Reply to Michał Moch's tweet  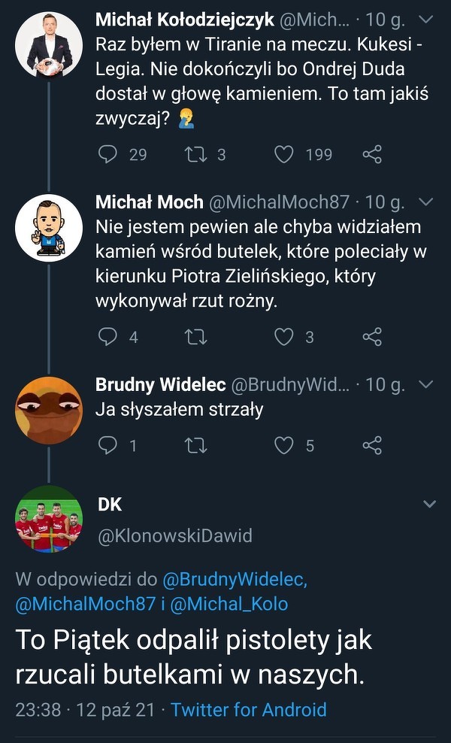coord(109,337)
